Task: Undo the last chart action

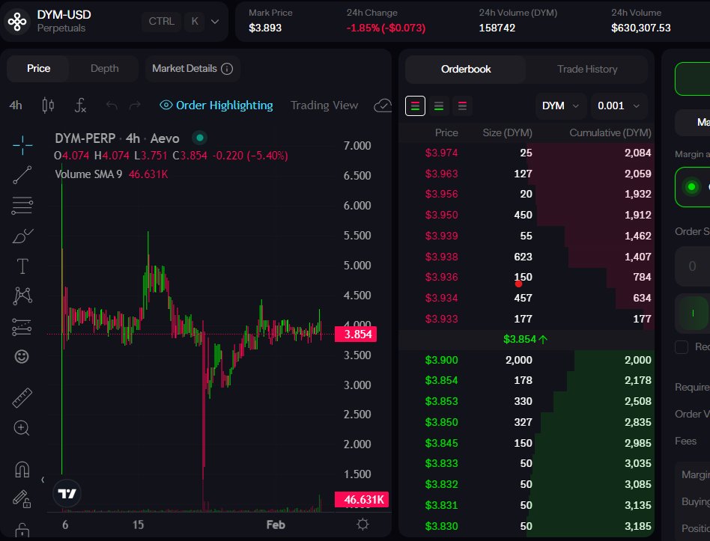Action: click(112, 106)
